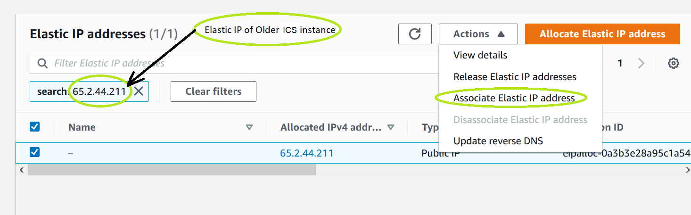Image resolution: width=691 pixels, height=215 pixels.
Task: Remove the 65.2.44.211 search filter chip
Action: click(x=139, y=91)
